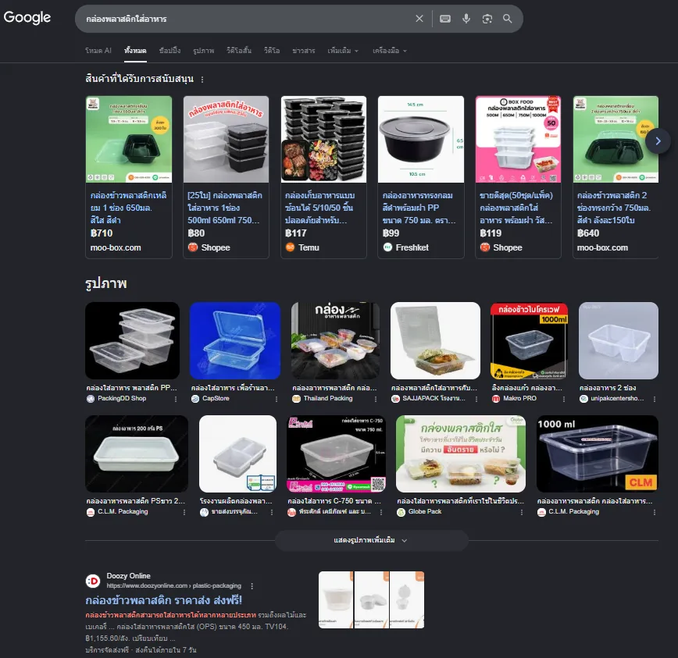Expand the เพิ่มเติม dropdown
Screen dimensions: 678x658
point(343,51)
